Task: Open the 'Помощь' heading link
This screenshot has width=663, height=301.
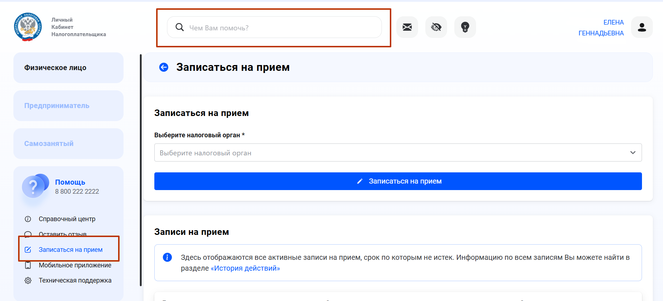Action: pyautogui.click(x=70, y=182)
